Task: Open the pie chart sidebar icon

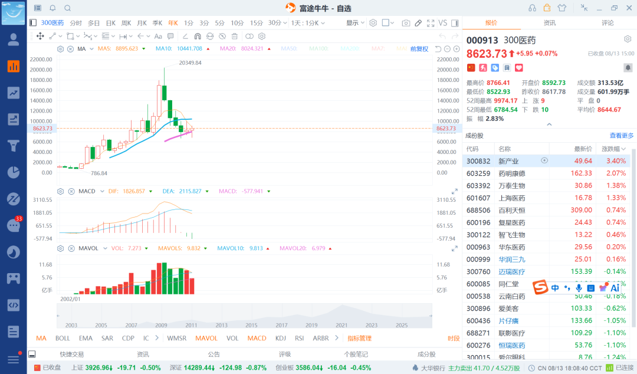Action: pos(14,172)
